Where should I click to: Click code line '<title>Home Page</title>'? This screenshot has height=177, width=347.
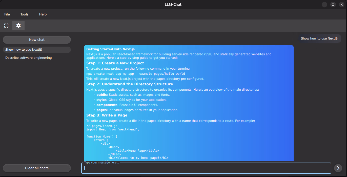[x=137, y=151]
